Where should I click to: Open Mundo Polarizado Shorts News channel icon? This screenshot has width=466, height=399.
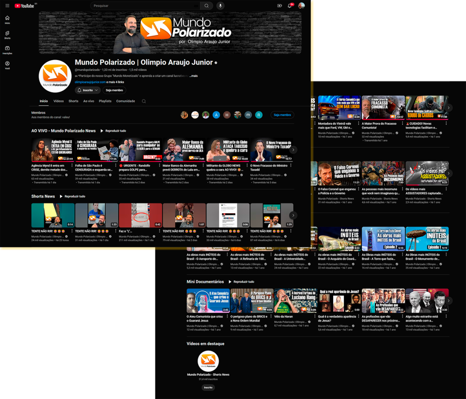208,361
